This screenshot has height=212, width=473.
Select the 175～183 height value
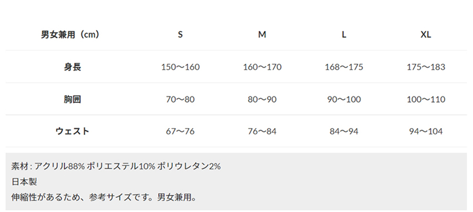pos(426,67)
